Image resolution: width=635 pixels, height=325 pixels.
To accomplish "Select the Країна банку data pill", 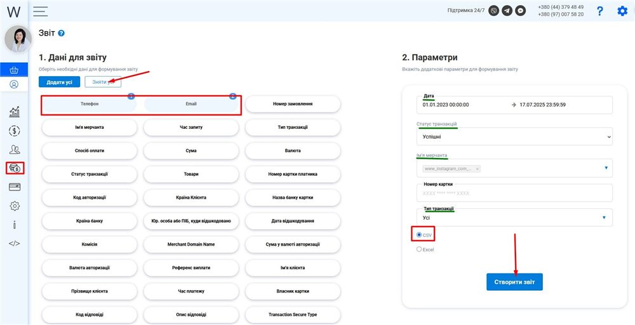I will point(90,221).
